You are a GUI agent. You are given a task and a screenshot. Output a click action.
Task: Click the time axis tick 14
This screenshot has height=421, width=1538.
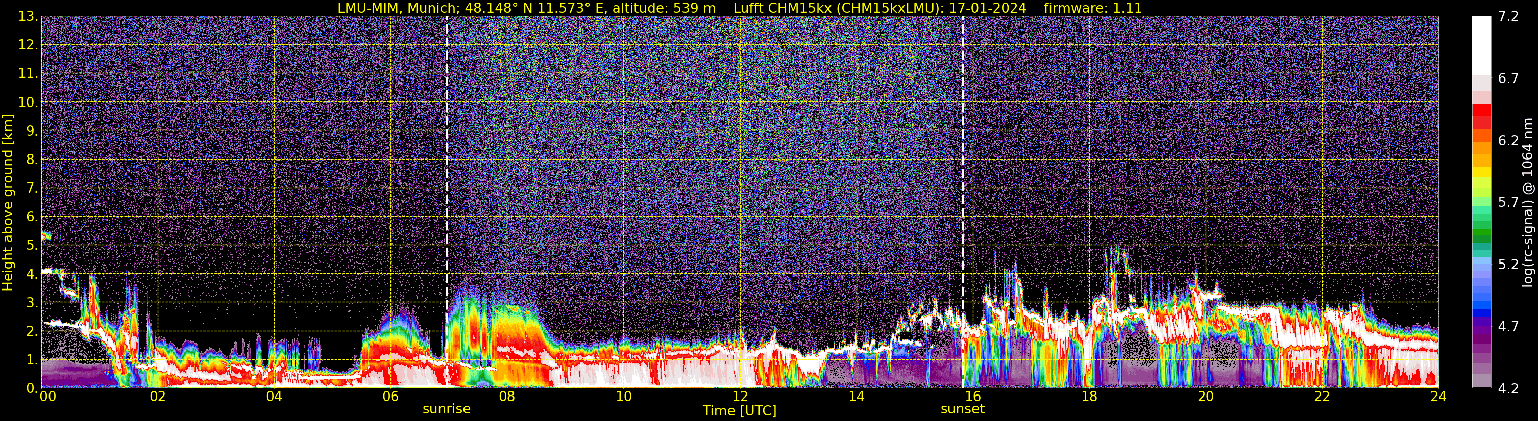coord(856,397)
